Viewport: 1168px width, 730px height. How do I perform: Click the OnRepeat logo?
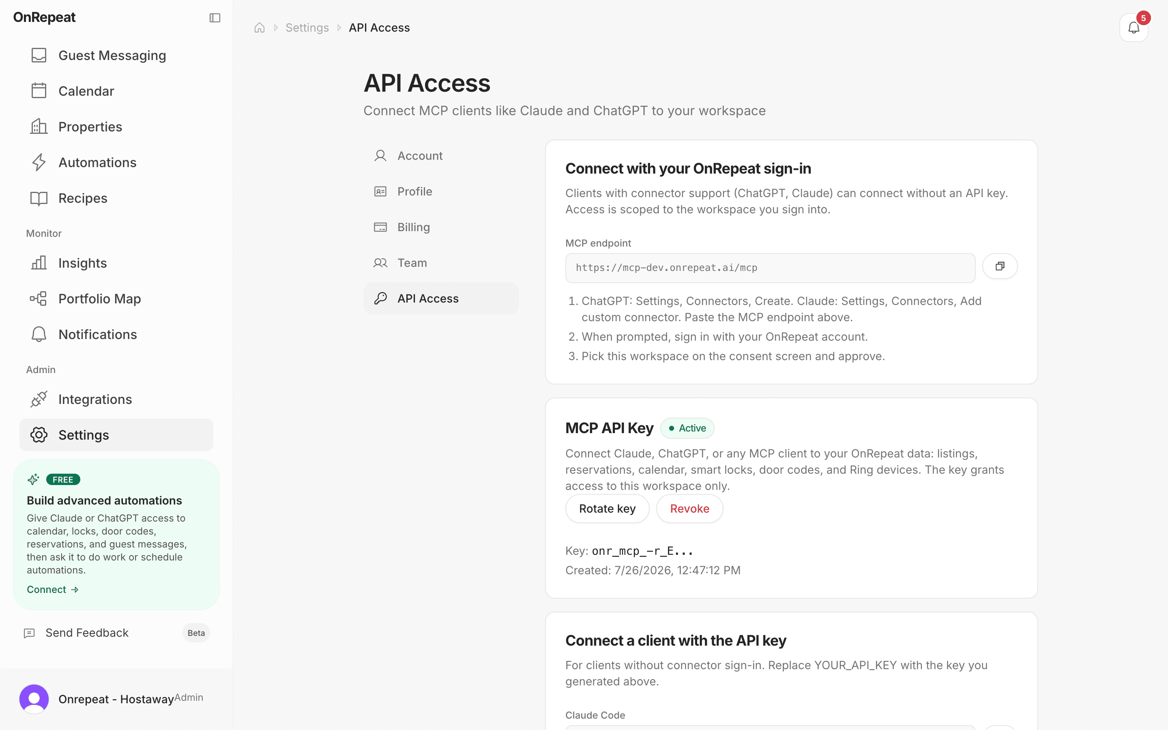click(x=44, y=17)
